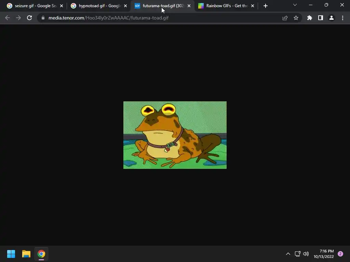
Task: Close the hypnotoad gif tab
Action: click(x=125, y=6)
